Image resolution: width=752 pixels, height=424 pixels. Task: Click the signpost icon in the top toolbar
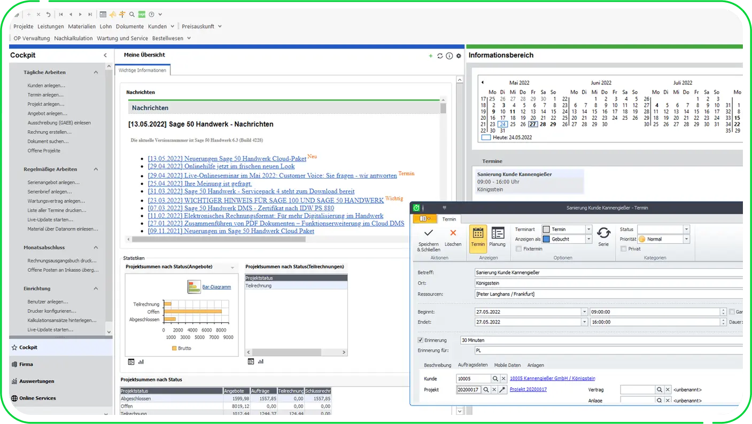coord(122,14)
